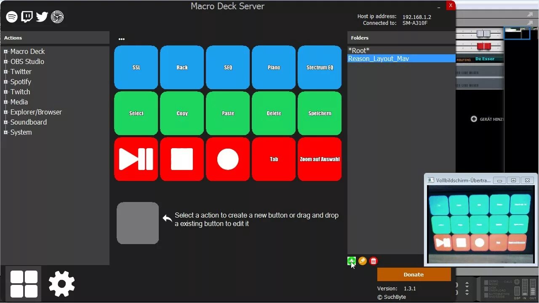This screenshot has height=303, width=539.
Task: Click the connected device SM-A310F text
Action: click(415, 23)
